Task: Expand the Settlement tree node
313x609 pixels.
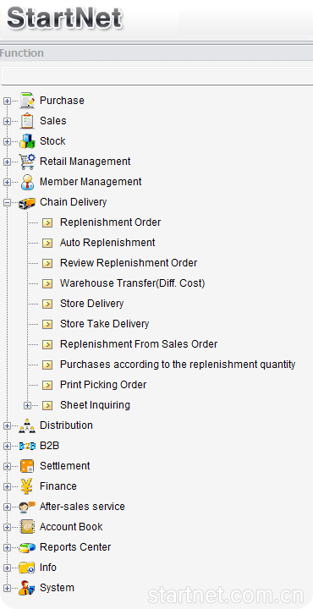Action: point(7,466)
